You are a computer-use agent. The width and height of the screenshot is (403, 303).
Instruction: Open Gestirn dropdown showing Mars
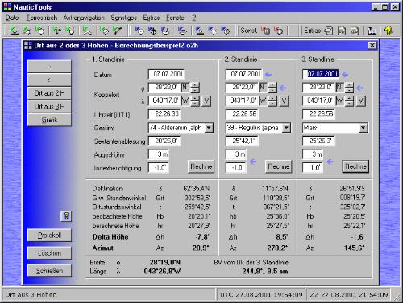point(364,128)
